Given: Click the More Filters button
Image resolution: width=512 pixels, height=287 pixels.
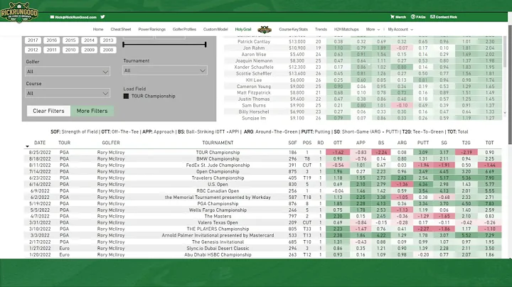Looking at the screenshot, I should (x=92, y=111).
